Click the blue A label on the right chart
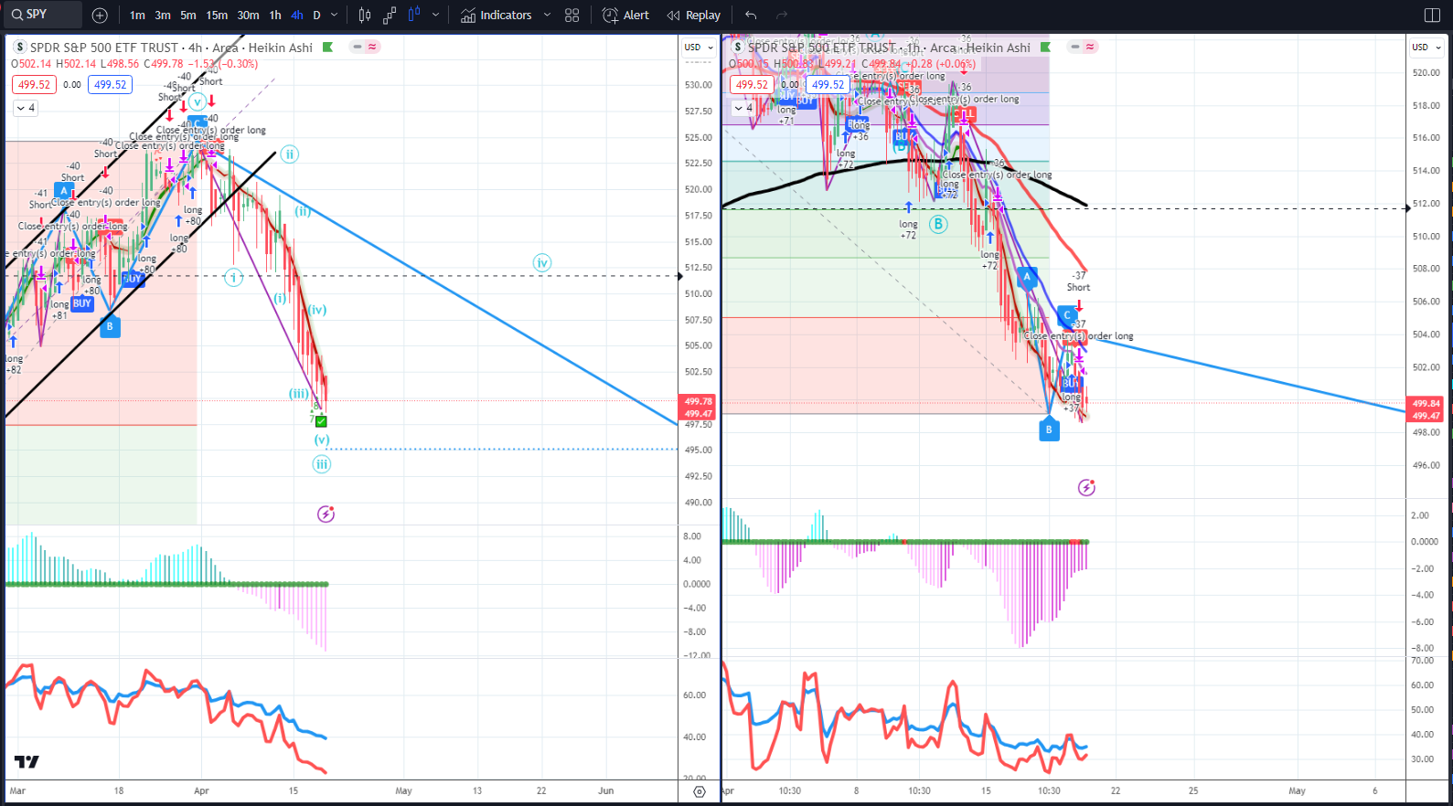This screenshot has height=806, width=1453. [1027, 277]
